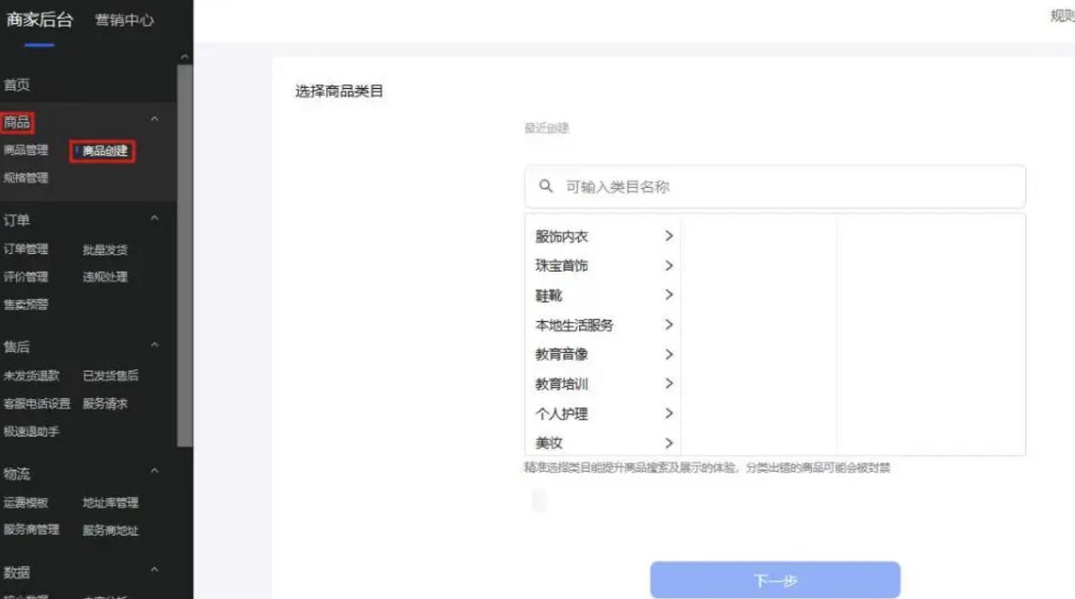The height and width of the screenshot is (599, 1075).
Task: Open 违规处理 in the sidebar
Action: pos(105,277)
